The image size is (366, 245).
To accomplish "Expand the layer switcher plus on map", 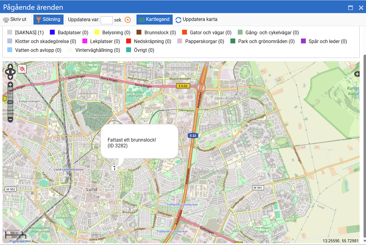I will pyautogui.click(x=357, y=74).
